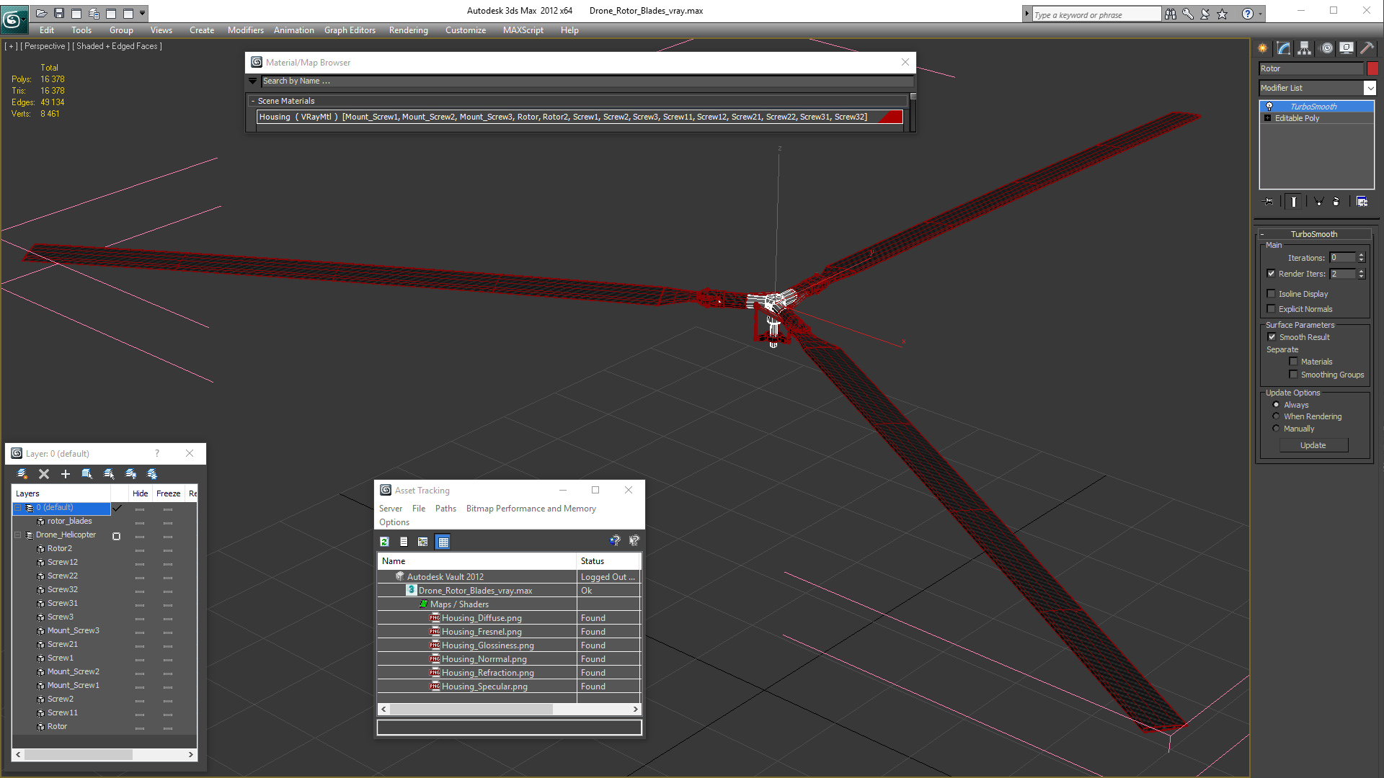Select the When Rendering update option

click(x=1277, y=416)
